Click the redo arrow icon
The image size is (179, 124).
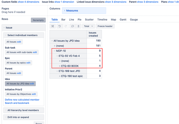coord(66,26)
